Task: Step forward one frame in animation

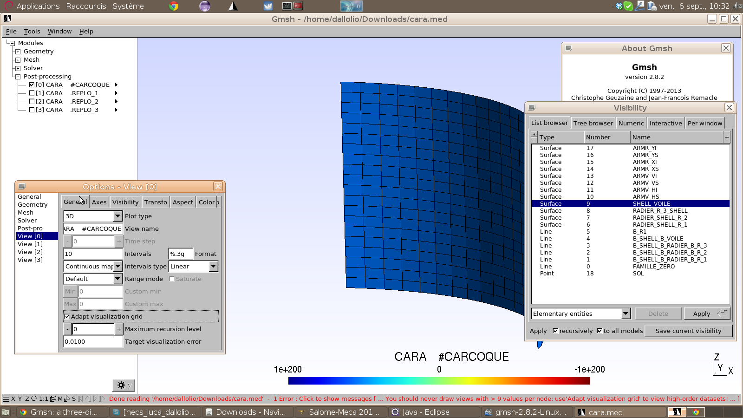Action: tap(102, 398)
